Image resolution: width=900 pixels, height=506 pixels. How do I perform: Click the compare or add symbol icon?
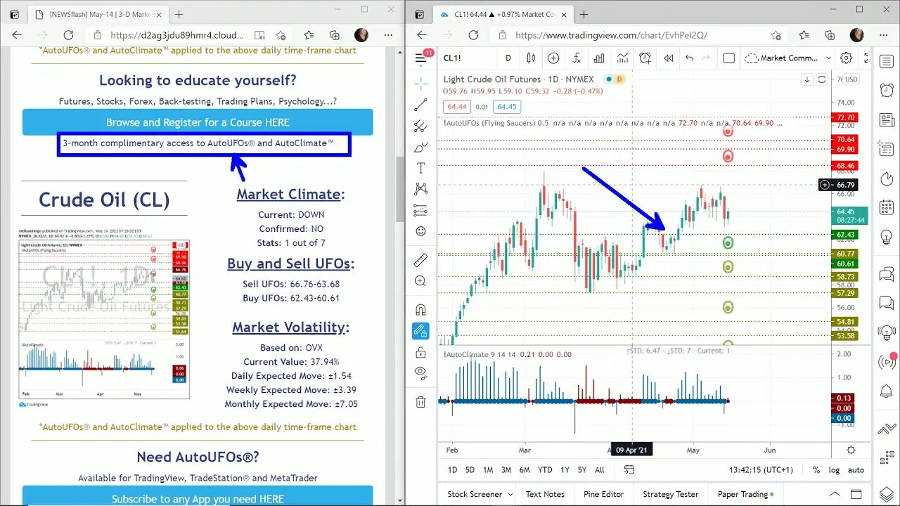pos(553,58)
